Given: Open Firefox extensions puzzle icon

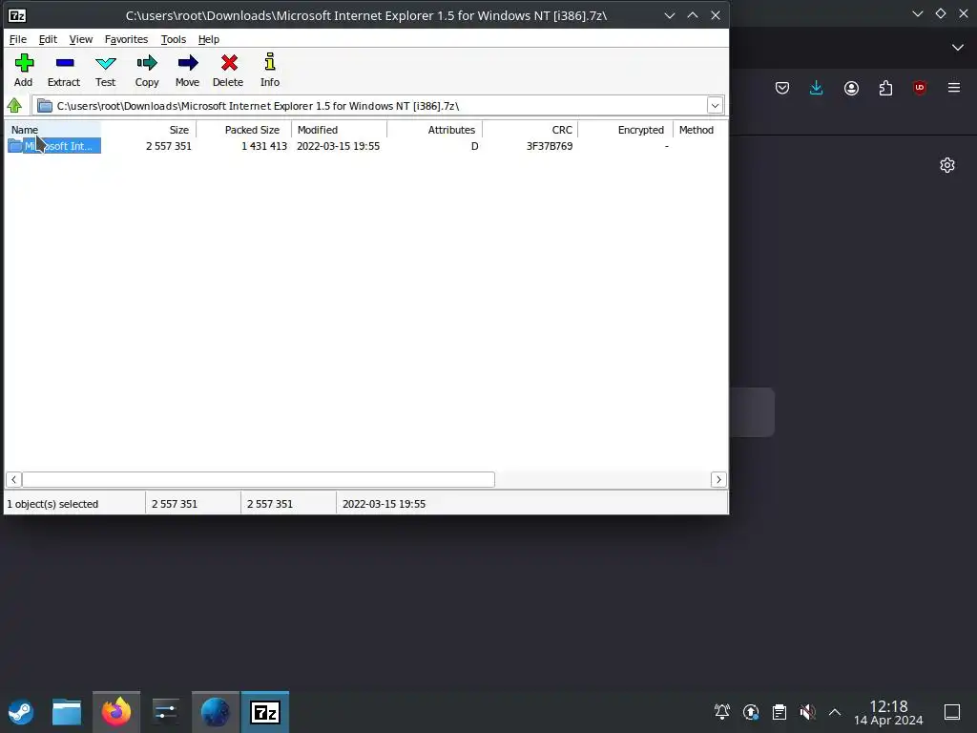Looking at the screenshot, I should tap(885, 88).
